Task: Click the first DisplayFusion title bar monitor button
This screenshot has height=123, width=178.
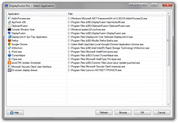Action: click(132, 5)
